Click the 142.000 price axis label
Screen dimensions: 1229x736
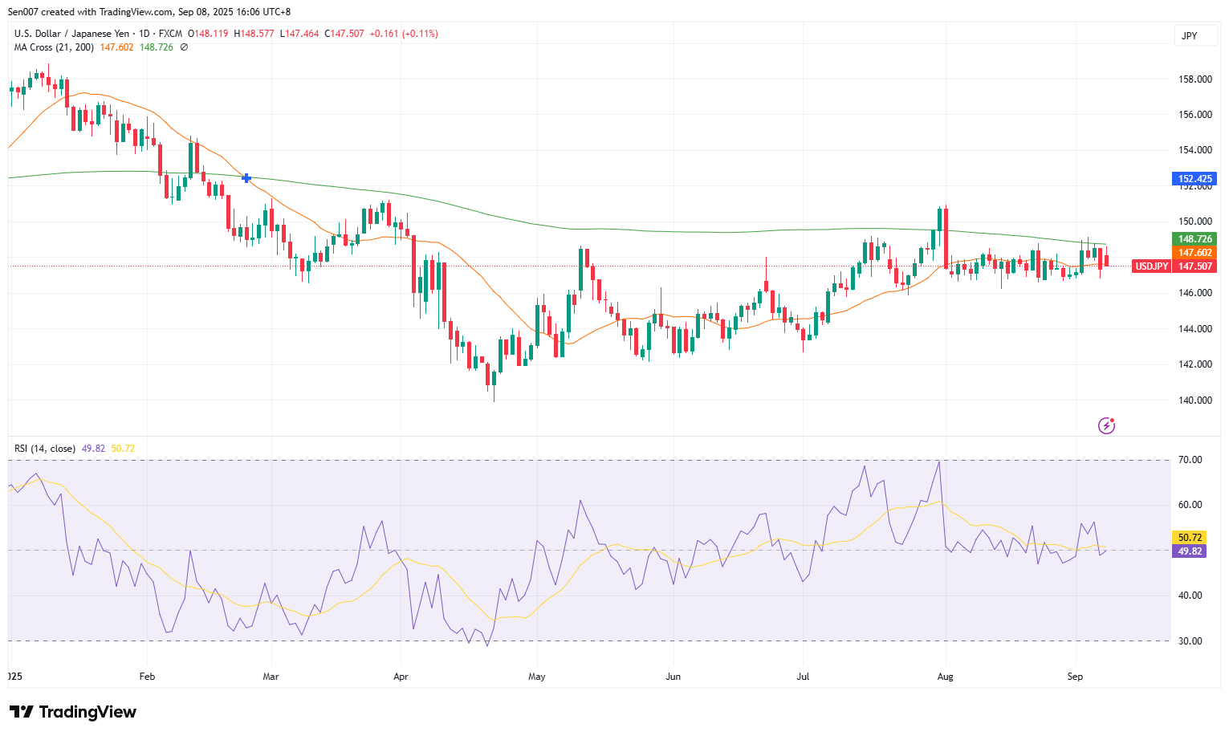[x=1195, y=364]
